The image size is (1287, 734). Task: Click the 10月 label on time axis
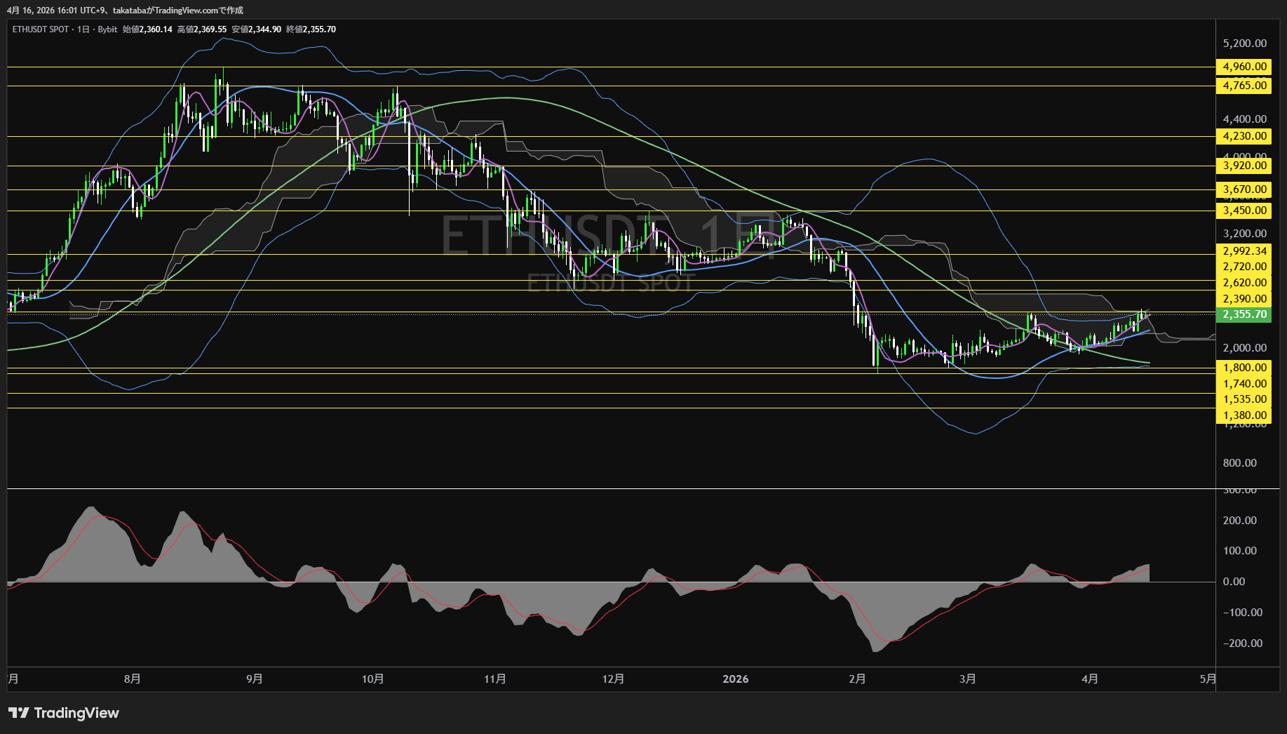(x=372, y=679)
